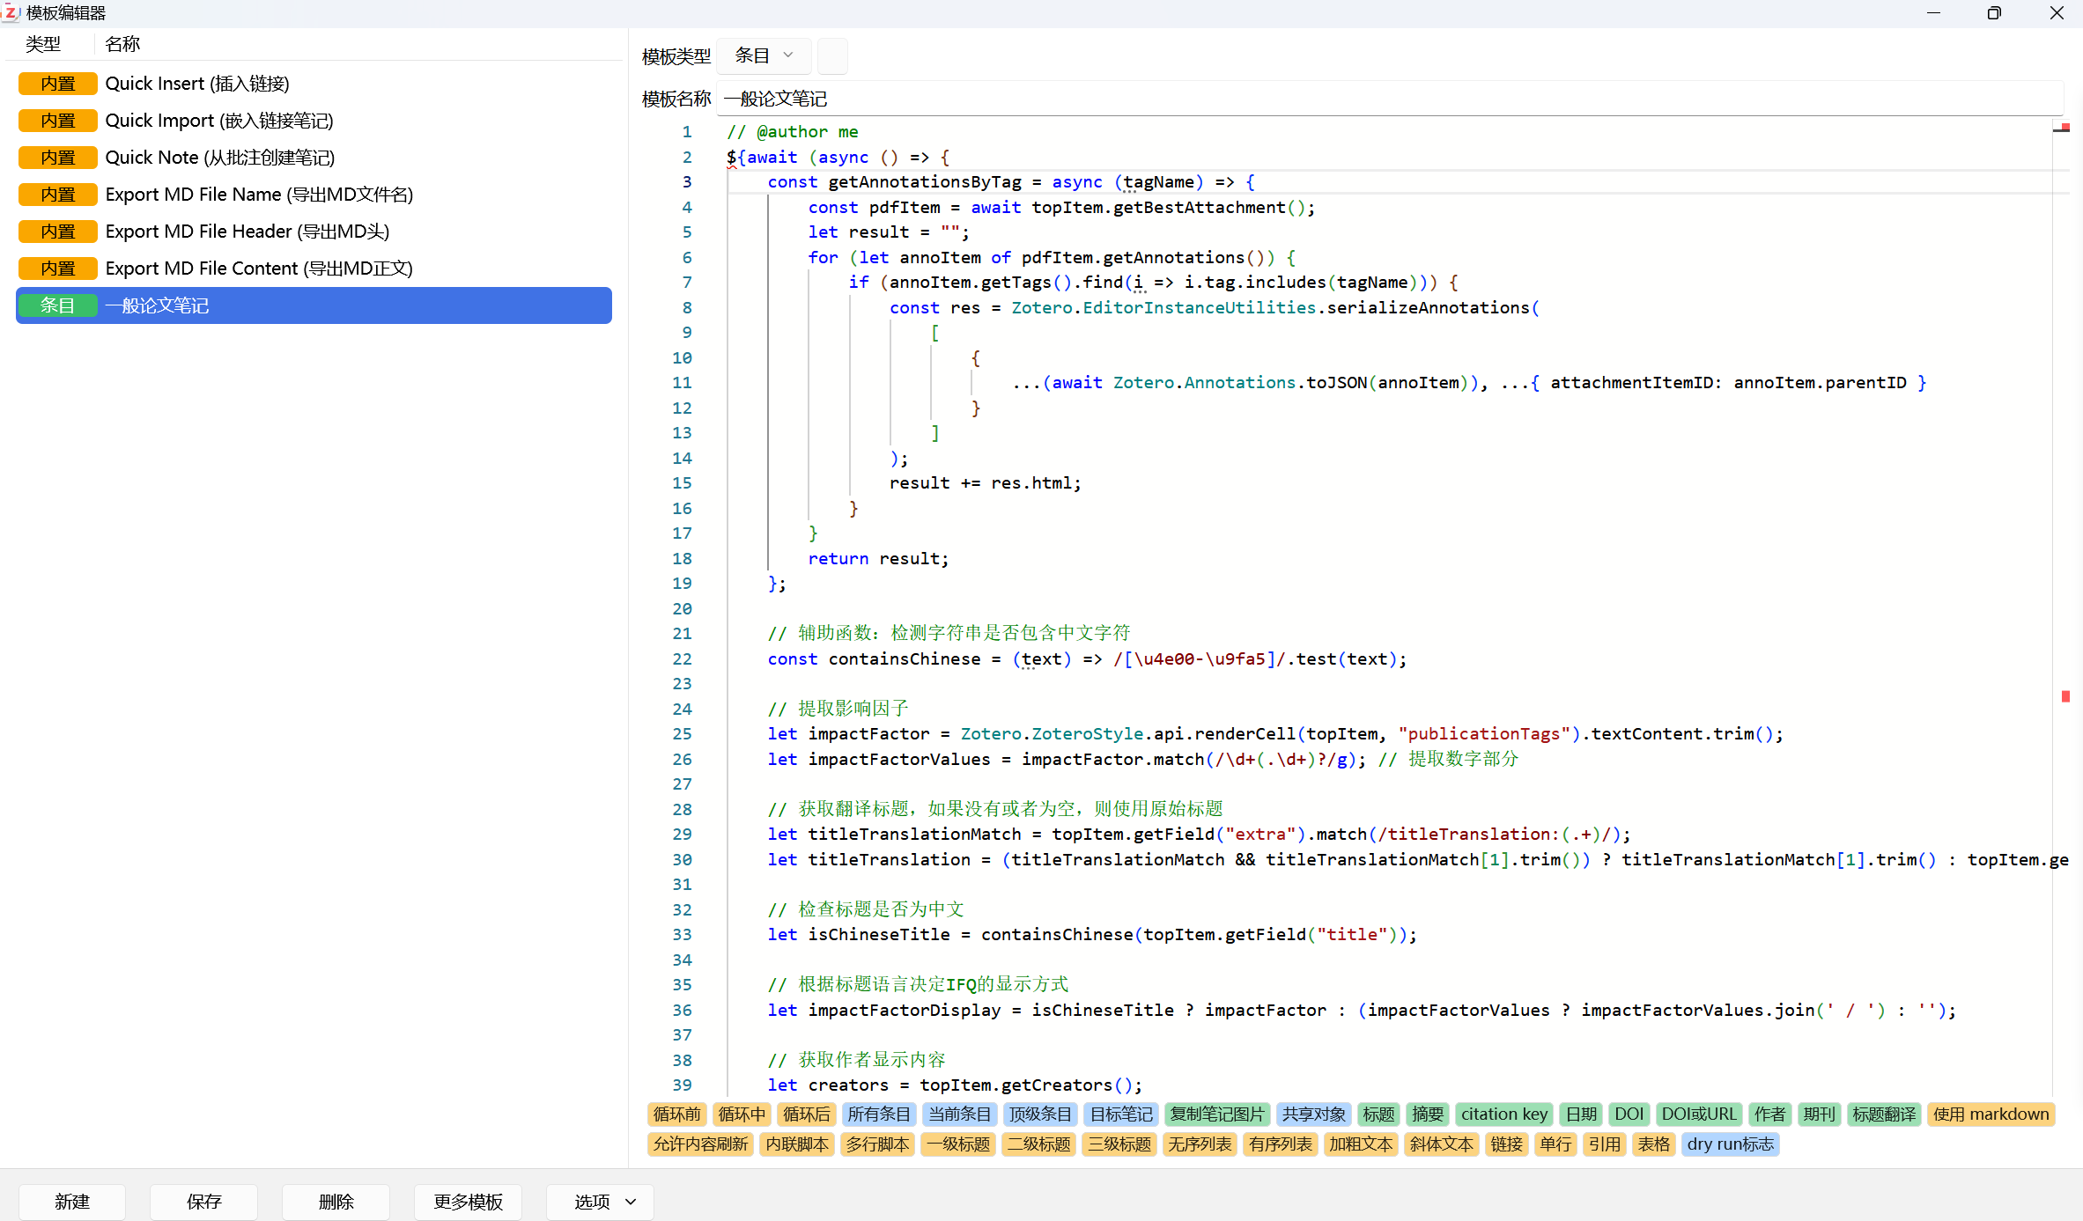This screenshot has width=2083, height=1221.
Task: Insert the 复制笔记图片 snippet
Action: [1216, 1114]
